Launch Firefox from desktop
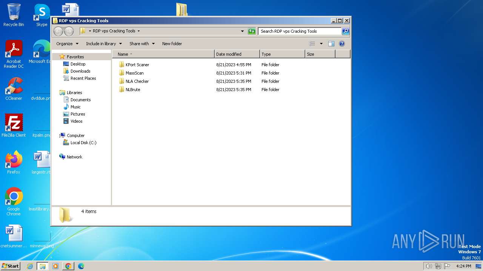Screen dimensions: 483x271 [x=14, y=162]
